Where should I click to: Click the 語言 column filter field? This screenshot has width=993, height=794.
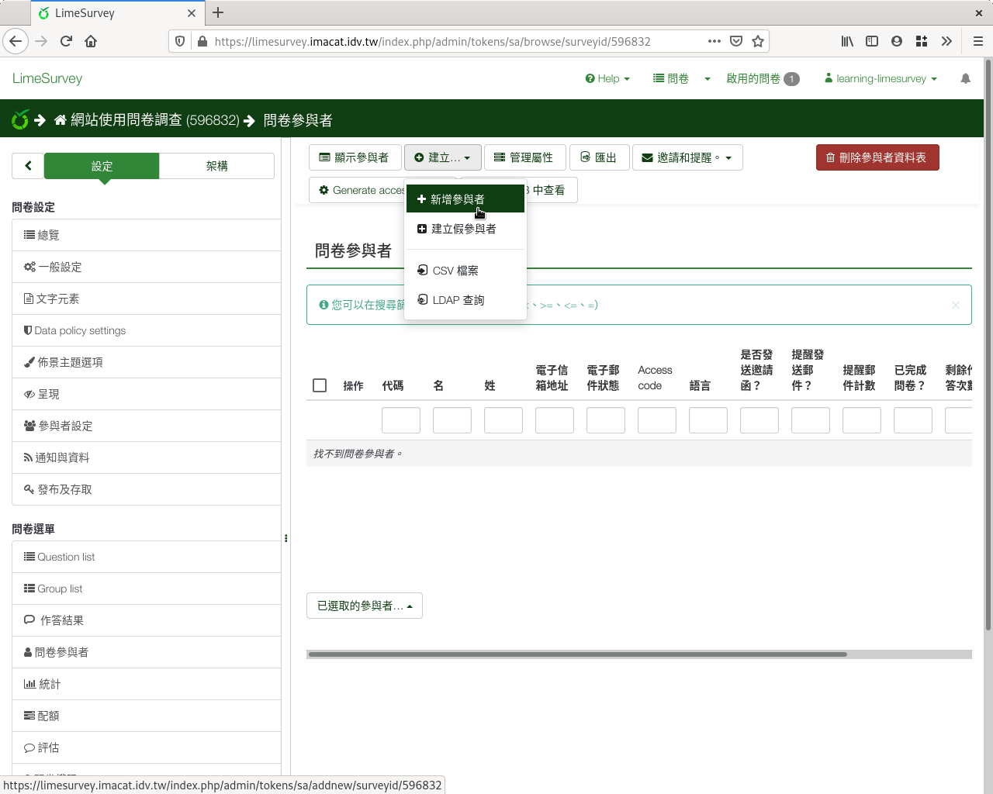point(708,420)
